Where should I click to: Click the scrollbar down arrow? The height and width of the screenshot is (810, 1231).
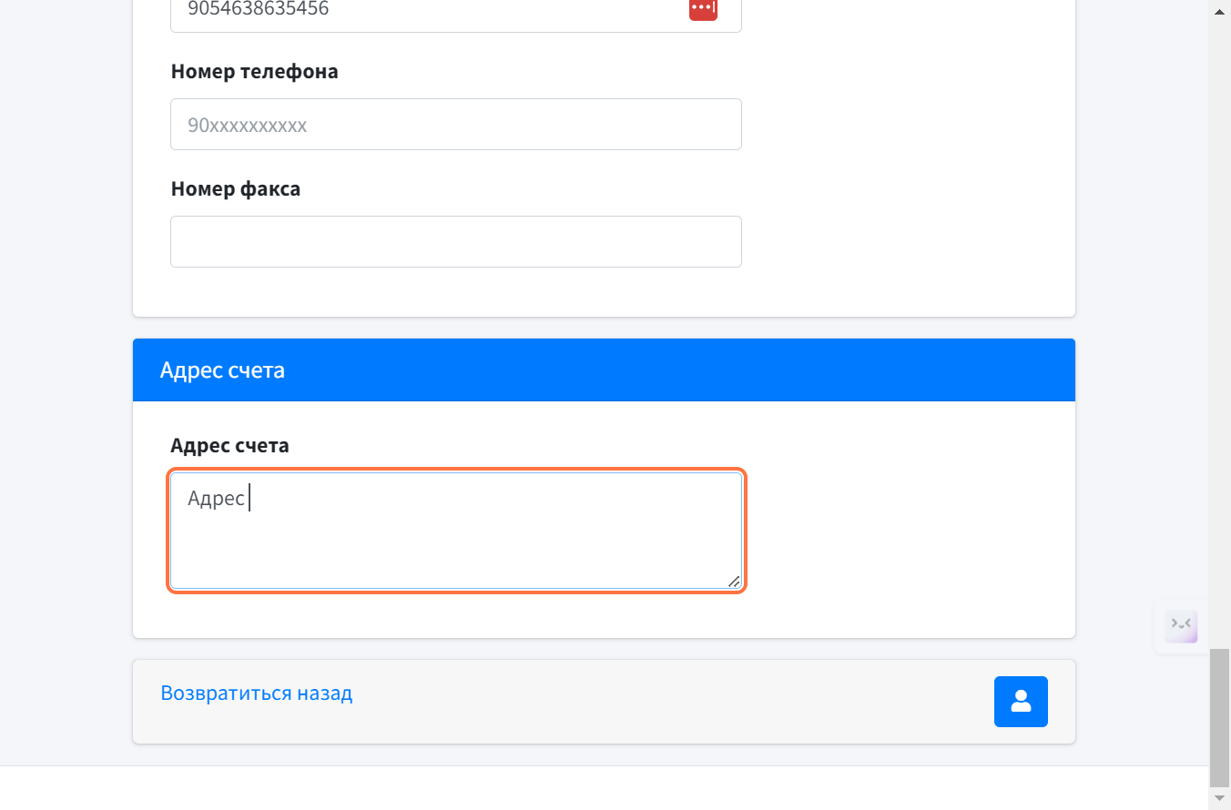[x=1219, y=798]
